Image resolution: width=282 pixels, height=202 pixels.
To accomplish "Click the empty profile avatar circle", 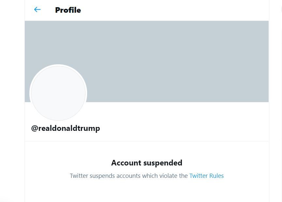I will point(58,93).
